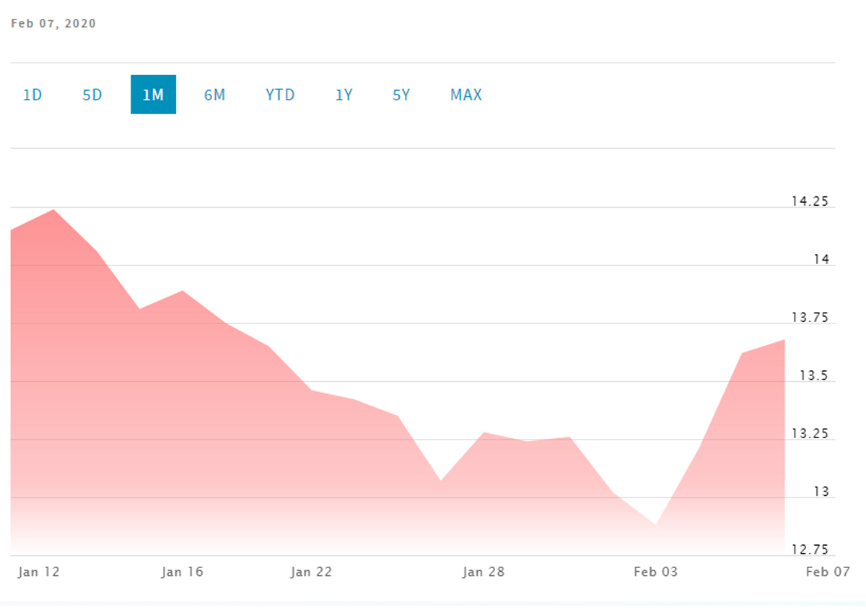Select the 1Y chart range
Image resolution: width=866 pixels, height=610 pixels.
tap(344, 95)
